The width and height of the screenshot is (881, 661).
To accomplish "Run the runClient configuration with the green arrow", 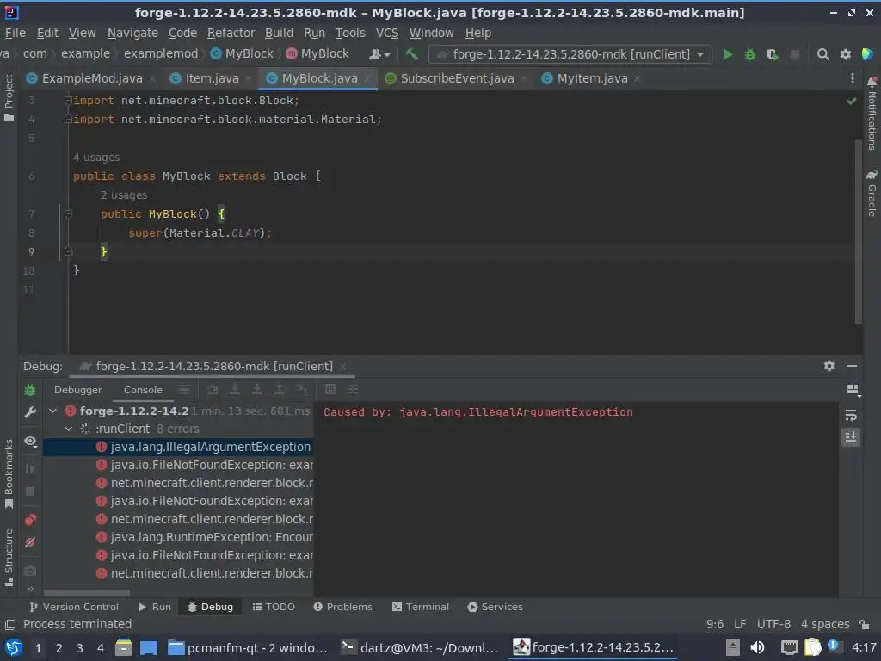I will pos(728,54).
